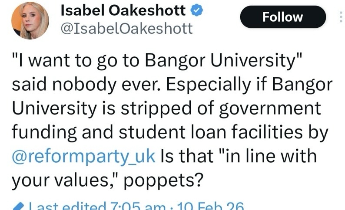Click the phrase "student loan facilities"

(x=203, y=132)
